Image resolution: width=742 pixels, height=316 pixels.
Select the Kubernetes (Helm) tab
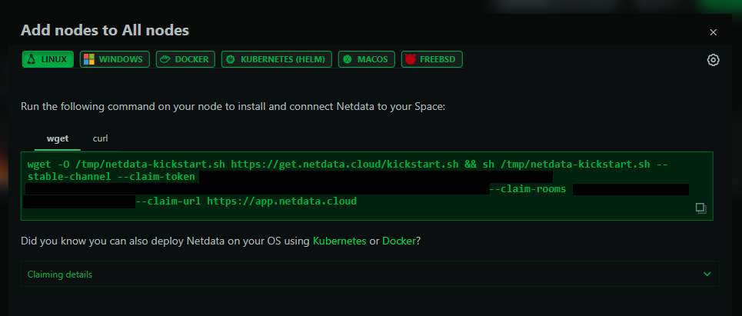pyautogui.click(x=276, y=60)
